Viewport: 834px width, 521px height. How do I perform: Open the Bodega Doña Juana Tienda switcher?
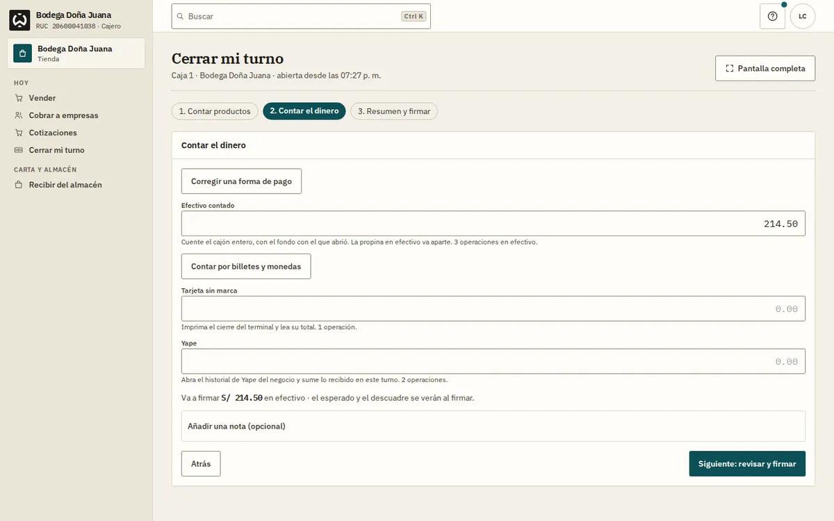click(x=76, y=53)
